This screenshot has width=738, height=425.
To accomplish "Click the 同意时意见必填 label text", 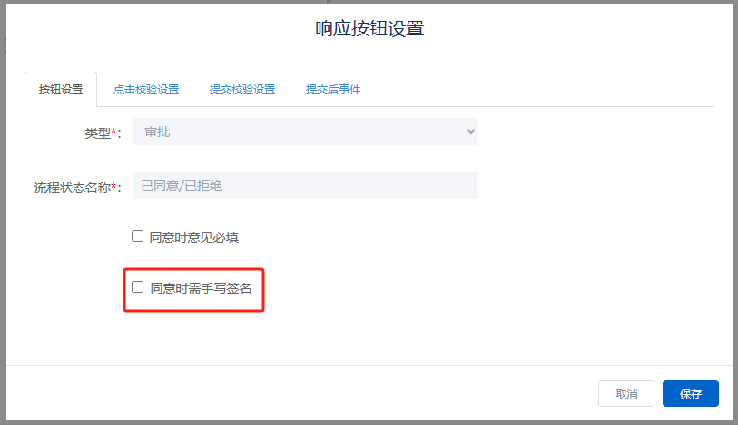I will pyautogui.click(x=194, y=237).
